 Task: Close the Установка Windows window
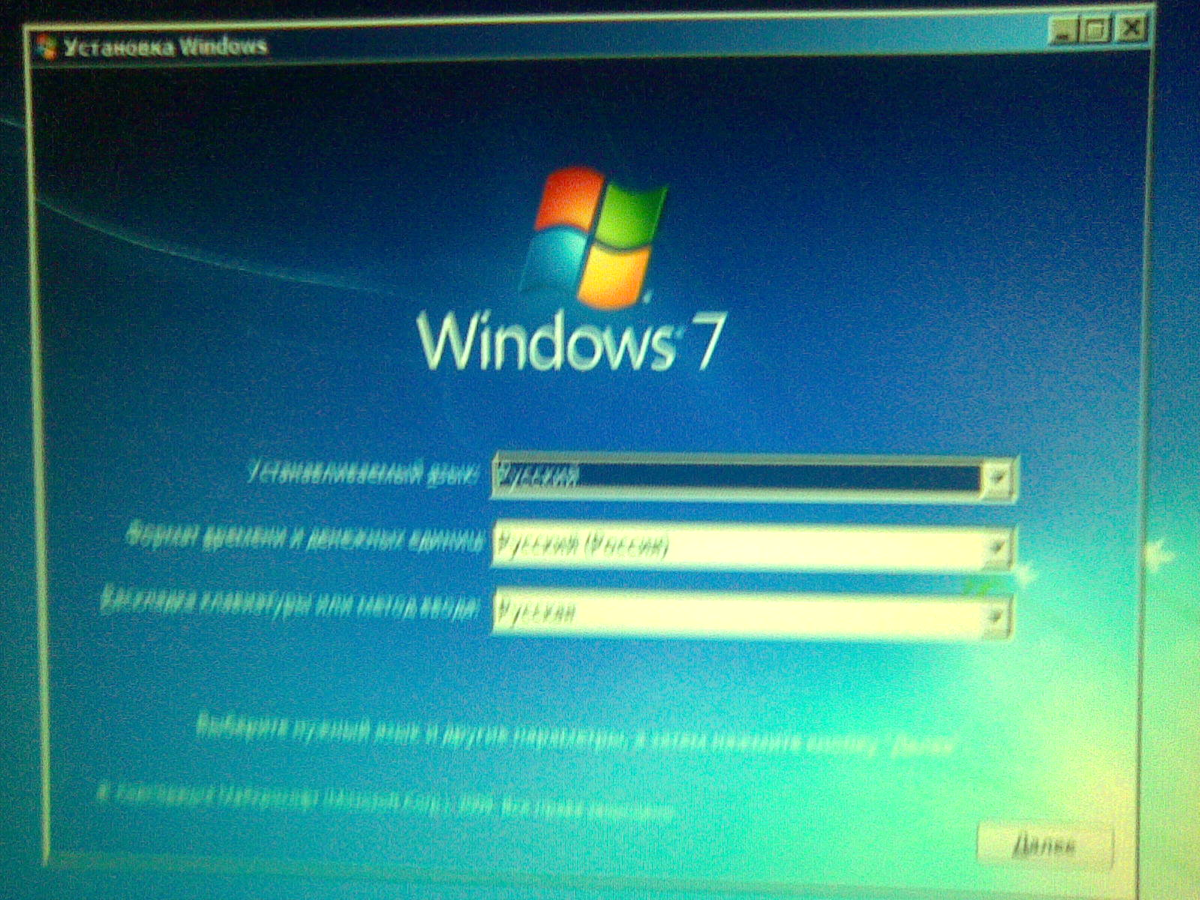(x=1130, y=28)
